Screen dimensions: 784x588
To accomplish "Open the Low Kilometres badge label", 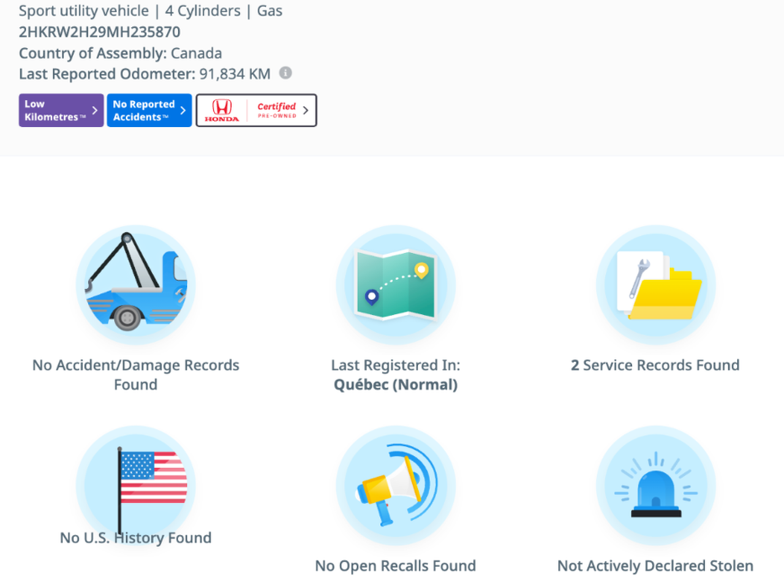I will (53, 110).
